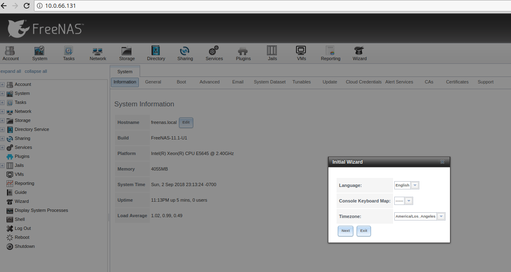511x272 pixels.
Task: Open the Jails icon in the toolbar
Action: [272, 53]
